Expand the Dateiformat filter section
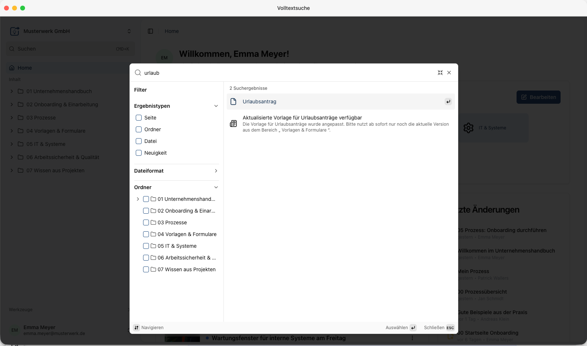This screenshot has height=346, width=587. pos(176,171)
